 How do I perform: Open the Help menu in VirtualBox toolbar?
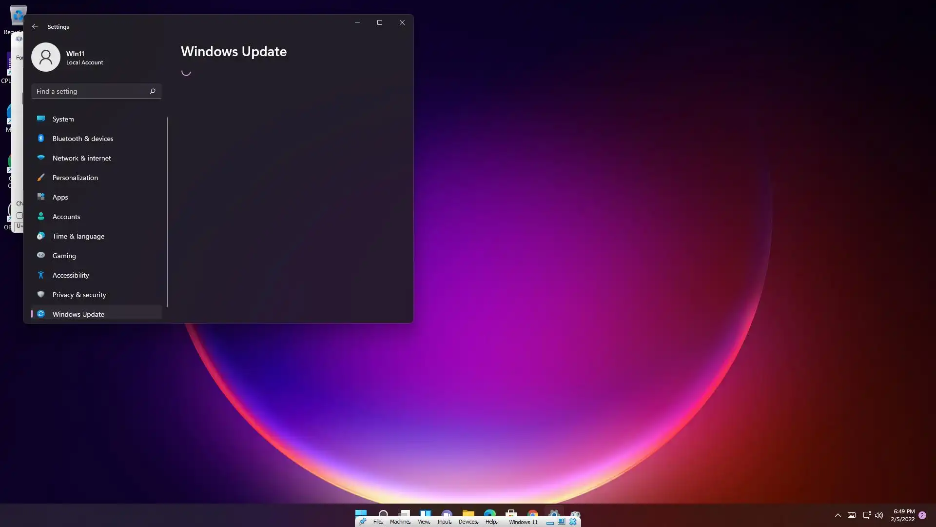coord(491,522)
